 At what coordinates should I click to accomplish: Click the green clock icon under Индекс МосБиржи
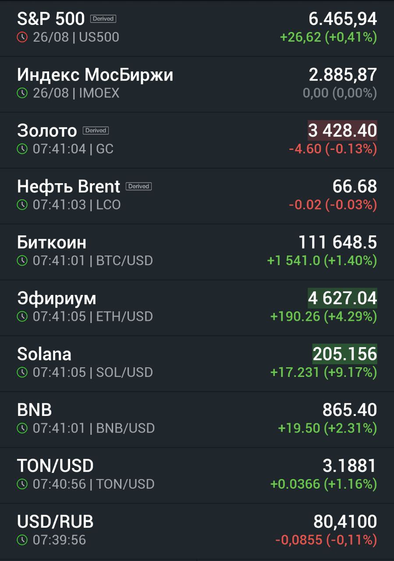(22, 93)
